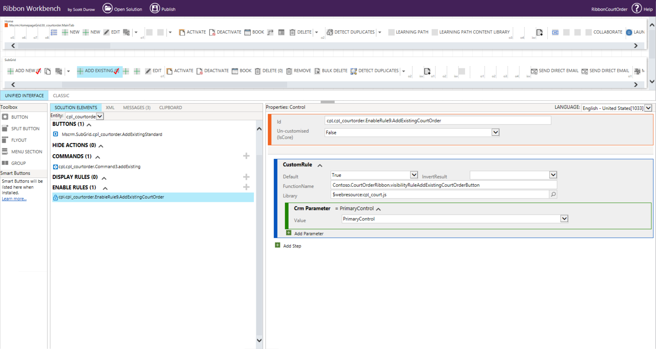Screen dimensions: 656x349
Task: Collapse the Crm Parameter section
Action: point(378,209)
